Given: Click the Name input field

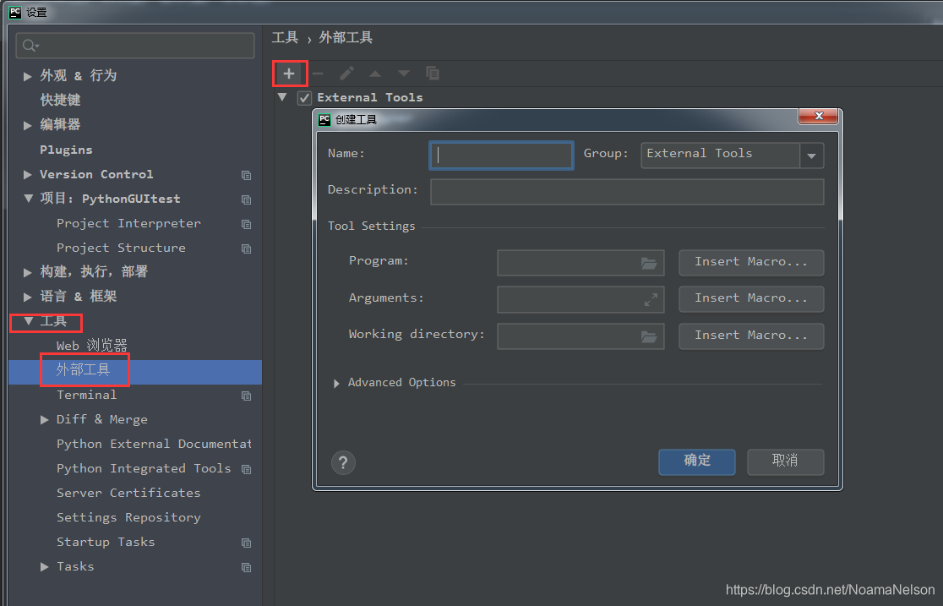Looking at the screenshot, I should coord(502,156).
